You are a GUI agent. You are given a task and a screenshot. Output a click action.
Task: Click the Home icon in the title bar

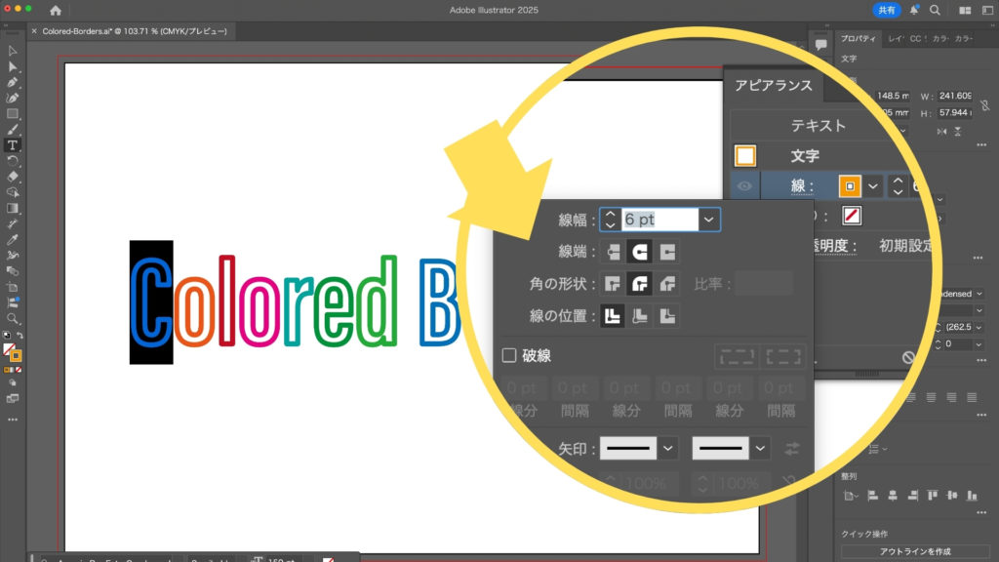(55, 10)
